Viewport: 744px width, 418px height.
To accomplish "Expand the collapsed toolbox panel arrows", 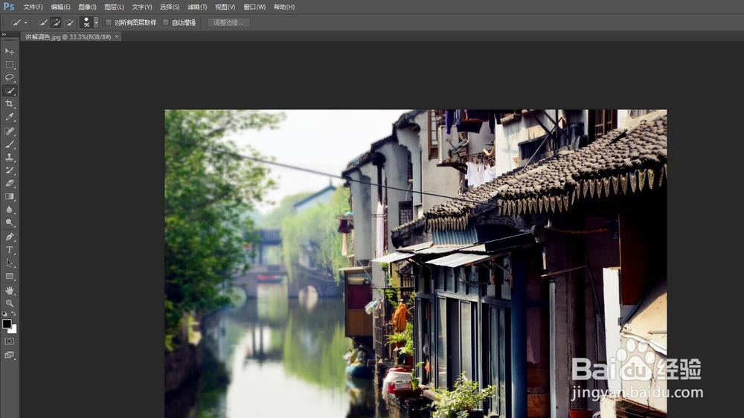I will click(x=4, y=34).
